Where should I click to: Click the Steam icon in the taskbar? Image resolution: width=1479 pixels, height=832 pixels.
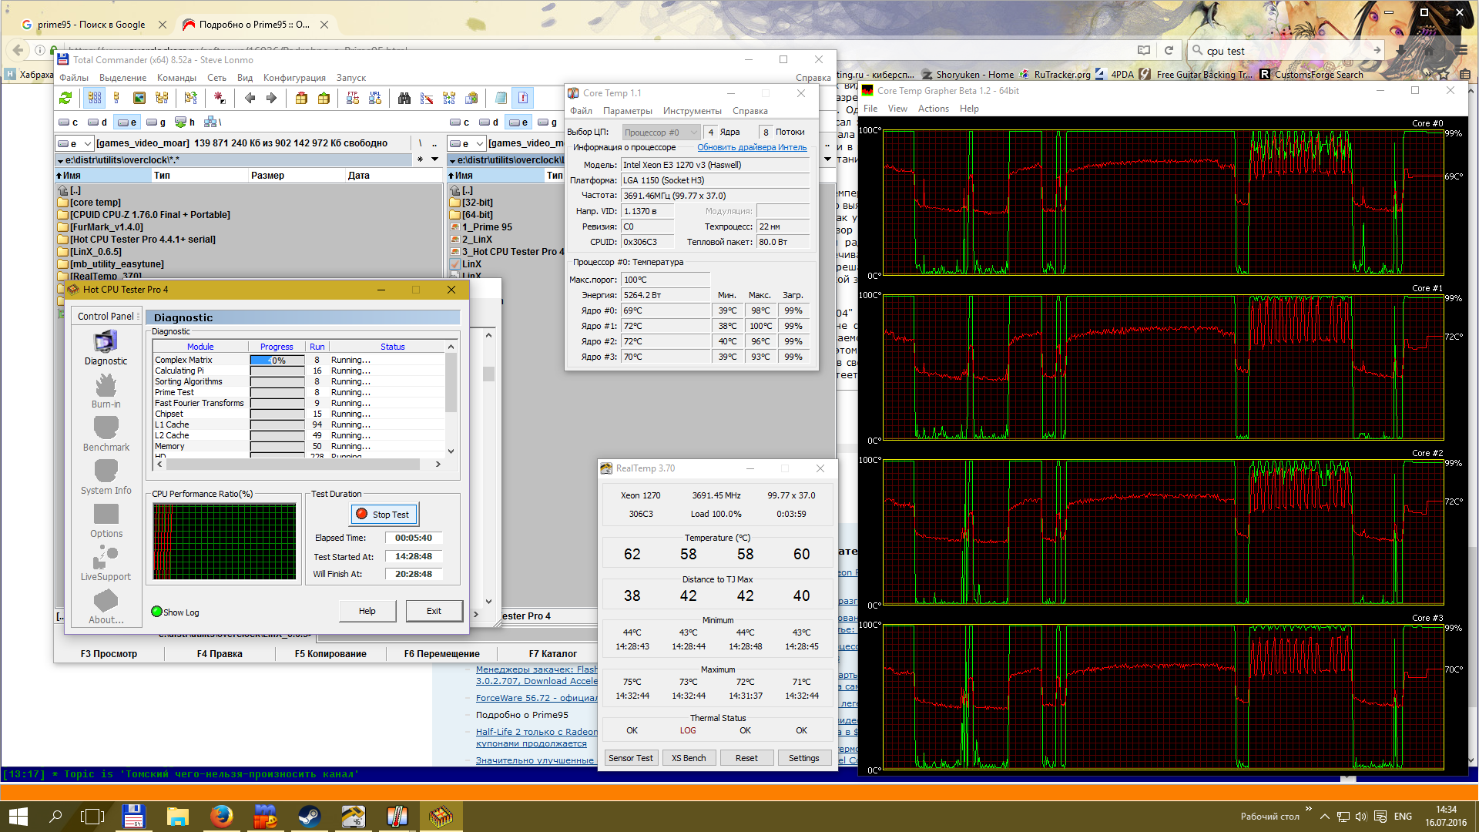[310, 816]
